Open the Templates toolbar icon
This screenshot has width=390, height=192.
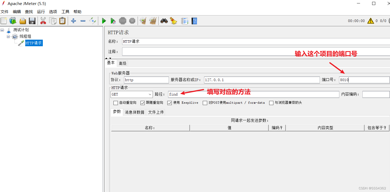pos(13,21)
